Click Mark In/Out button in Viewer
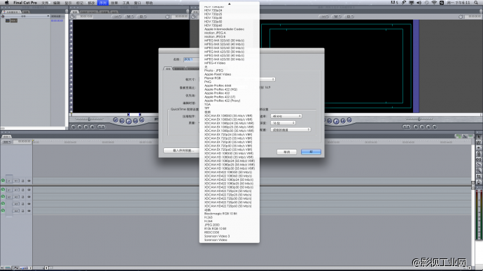This screenshot has height=271, width=483. click(101, 126)
